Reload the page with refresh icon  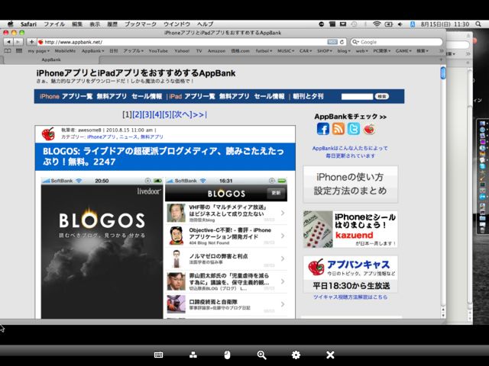pos(342,42)
